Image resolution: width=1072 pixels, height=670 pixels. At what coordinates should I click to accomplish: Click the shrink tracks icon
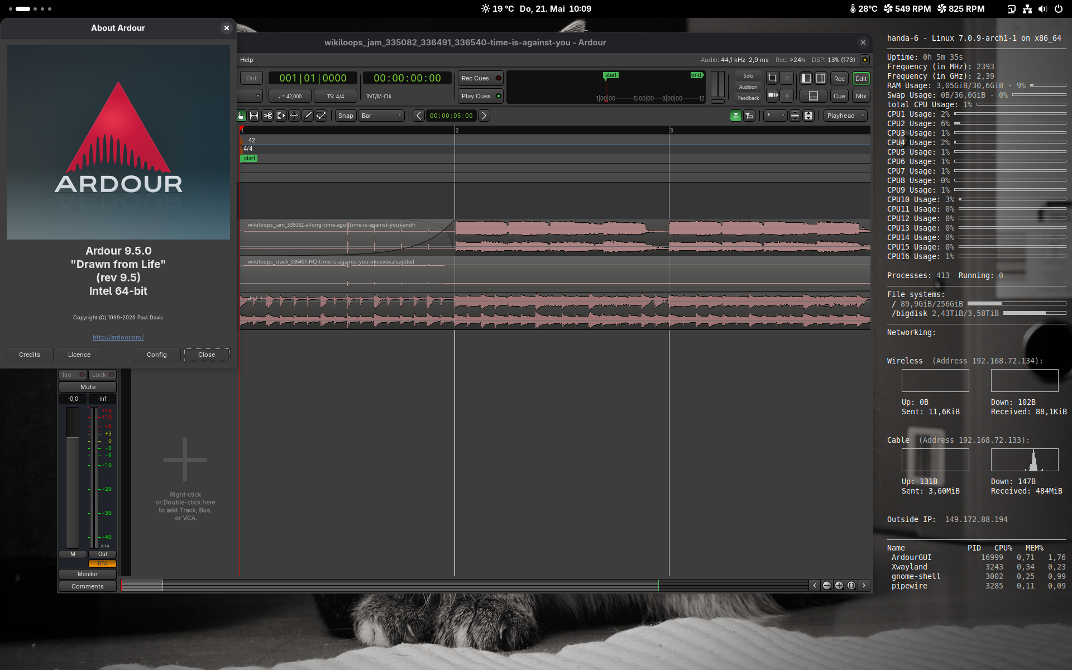[x=795, y=116]
